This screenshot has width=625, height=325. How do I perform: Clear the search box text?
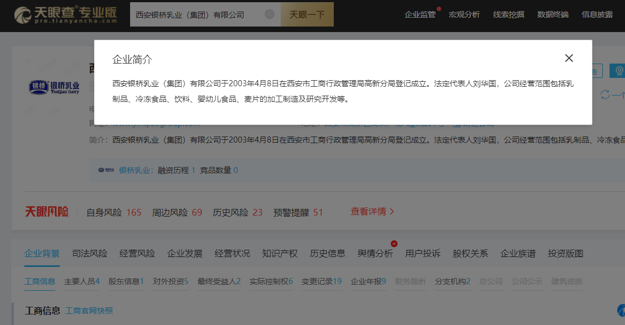270,14
